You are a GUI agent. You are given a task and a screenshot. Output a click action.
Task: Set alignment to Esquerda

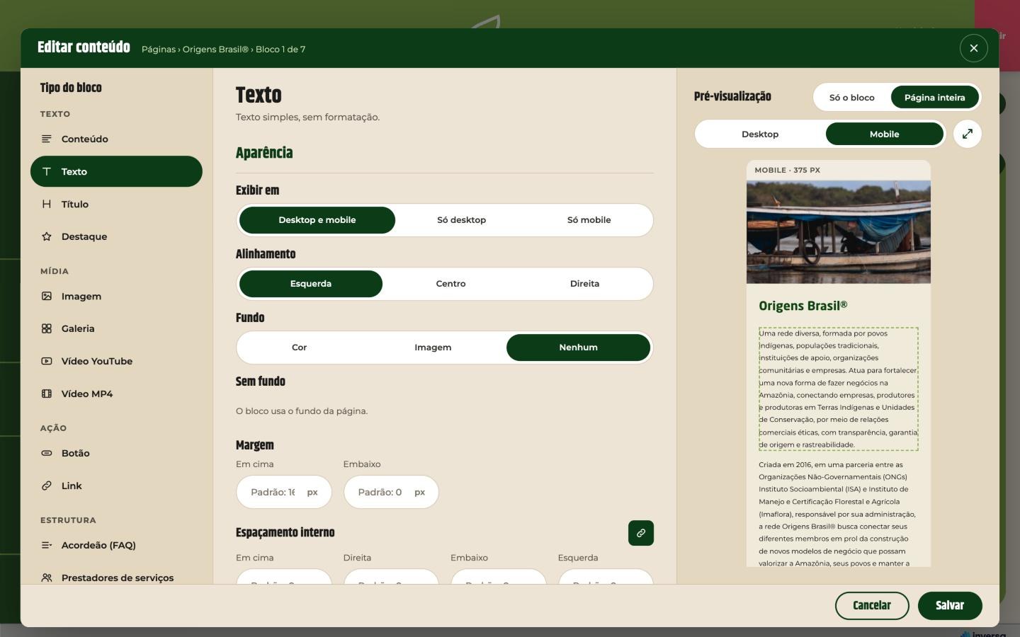point(311,284)
